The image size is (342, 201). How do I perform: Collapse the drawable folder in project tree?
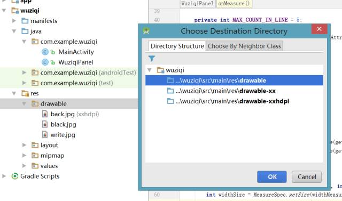point(24,104)
